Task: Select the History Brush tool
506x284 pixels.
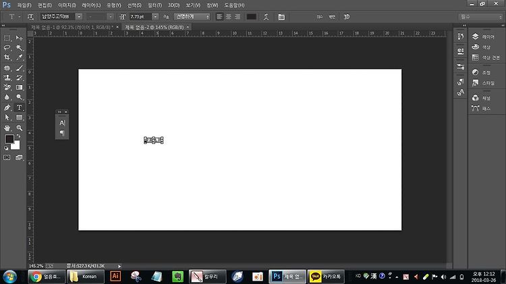Action: [x=20, y=78]
